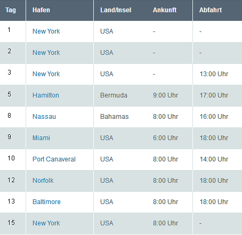This screenshot has height=235, width=242.
Task: Click 'USA' in the Norfolk row
Action: click(107, 181)
